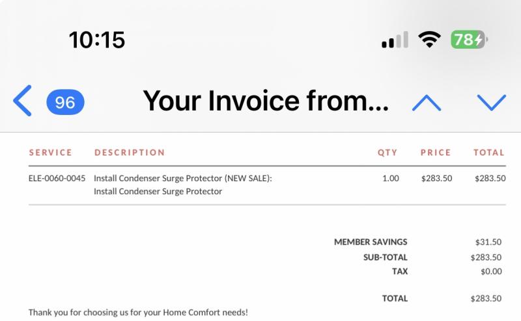Select the QTY column header
521x321 pixels.
tap(387, 153)
